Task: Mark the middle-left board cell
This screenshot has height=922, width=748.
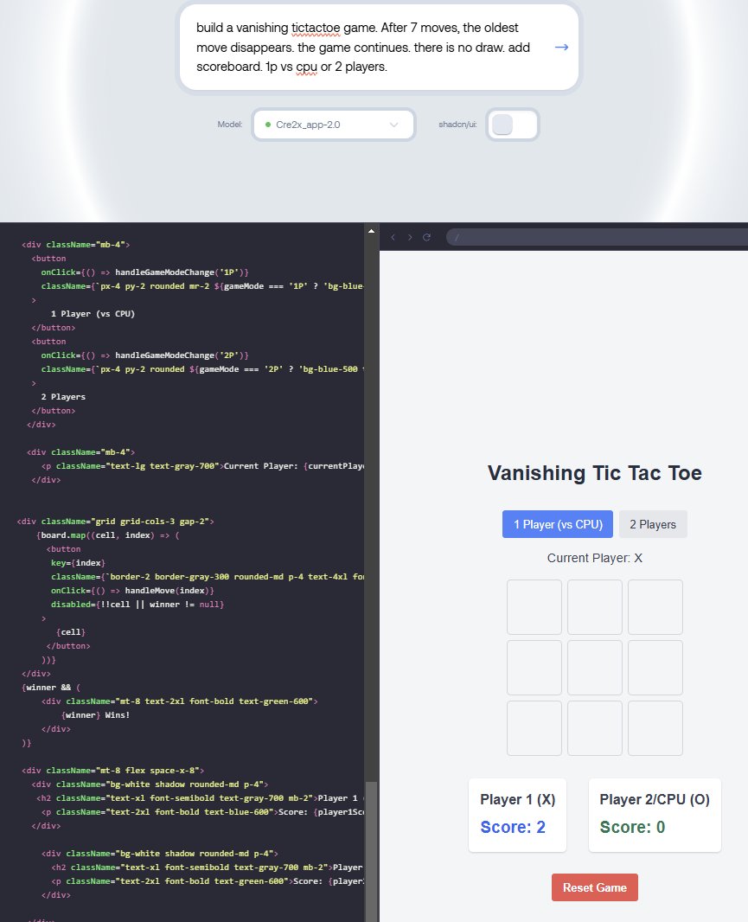Action: [x=534, y=668]
